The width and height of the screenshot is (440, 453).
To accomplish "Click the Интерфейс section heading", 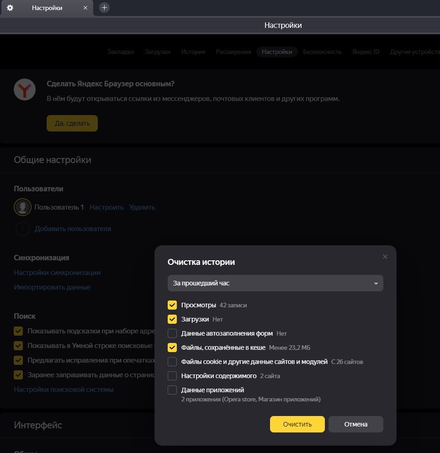I will pyautogui.click(x=38, y=425).
